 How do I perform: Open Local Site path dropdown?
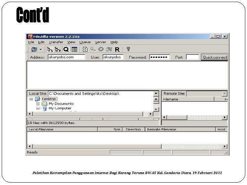[x=156, y=94]
